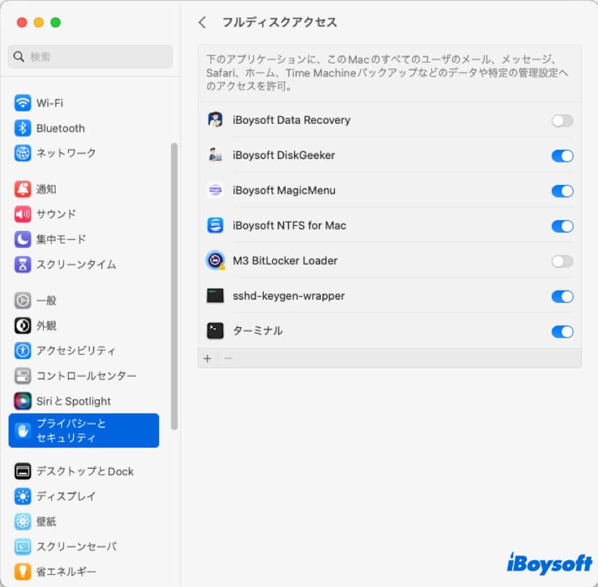Click the hand icon for プライバシーとセキュリティ
The width and height of the screenshot is (598, 587).
pos(23,431)
